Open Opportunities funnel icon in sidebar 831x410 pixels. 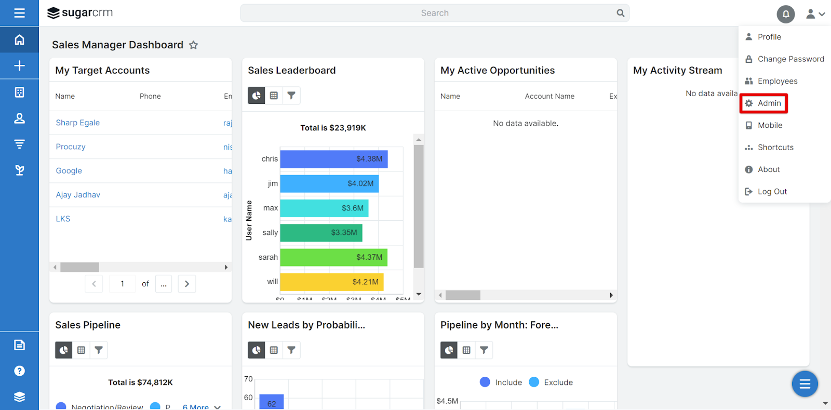point(19,144)
